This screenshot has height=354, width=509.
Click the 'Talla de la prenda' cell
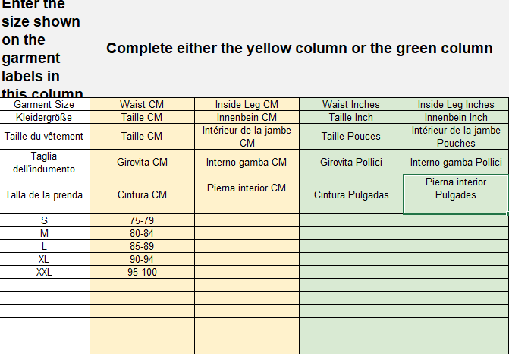pos(45,194)
